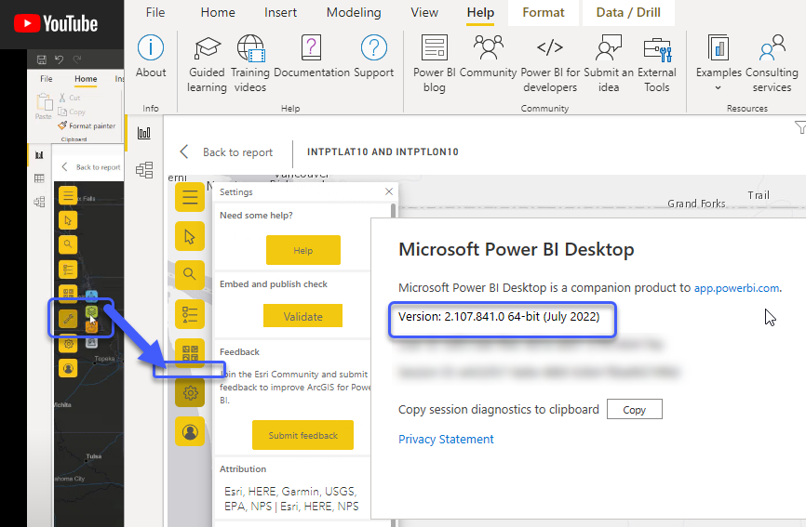Click Save icon in left window

coord(42,59)
